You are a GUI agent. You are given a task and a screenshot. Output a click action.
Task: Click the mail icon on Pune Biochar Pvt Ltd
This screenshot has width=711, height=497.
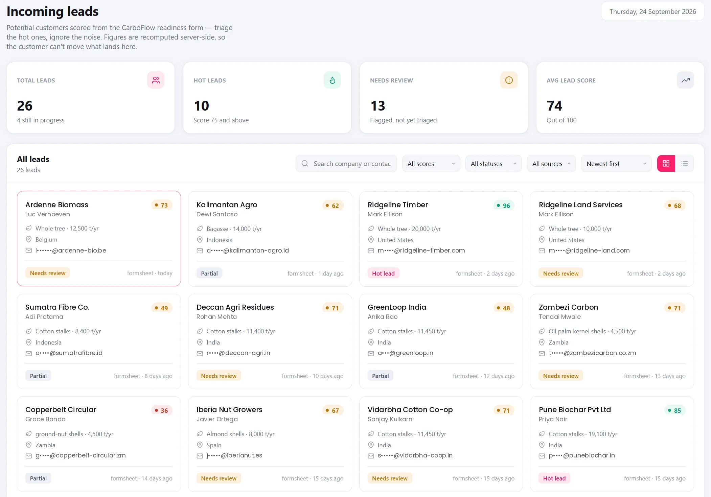pos(542,456)
